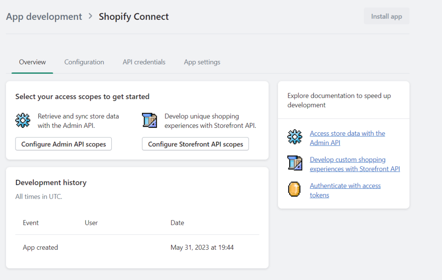Switch to the Overview tab
The image size is (442, 280).
click(32, 62)
